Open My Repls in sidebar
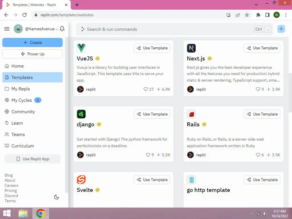292x219 pixels. (x=33, y=89)
